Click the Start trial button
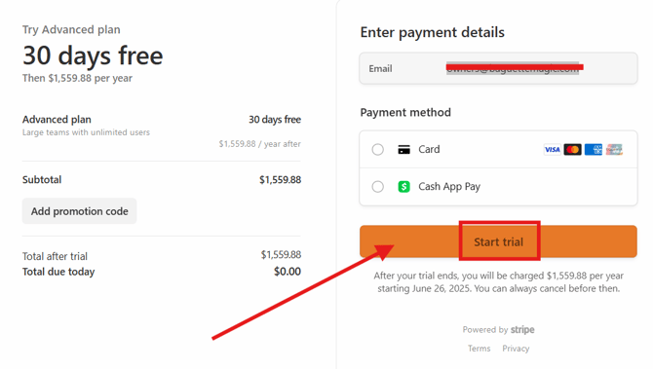 (x=498, y=241)
